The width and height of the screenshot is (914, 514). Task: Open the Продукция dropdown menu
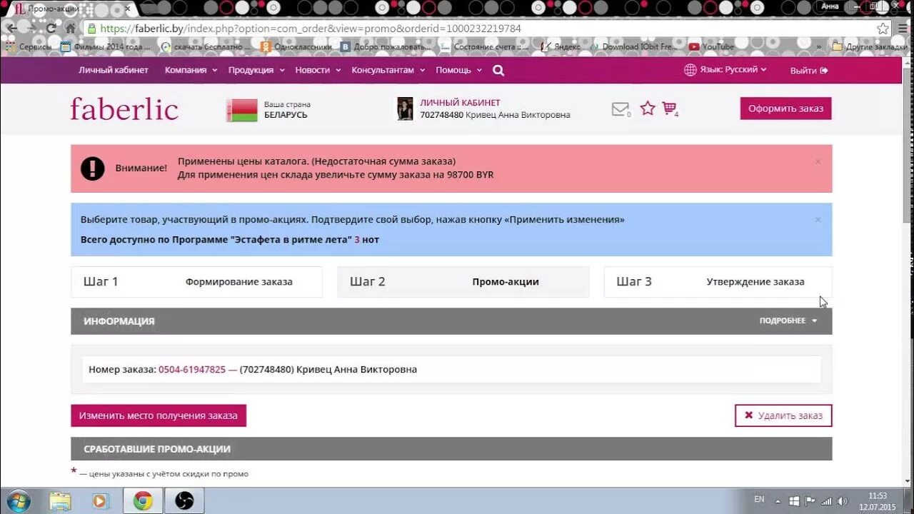click(256, 70)
